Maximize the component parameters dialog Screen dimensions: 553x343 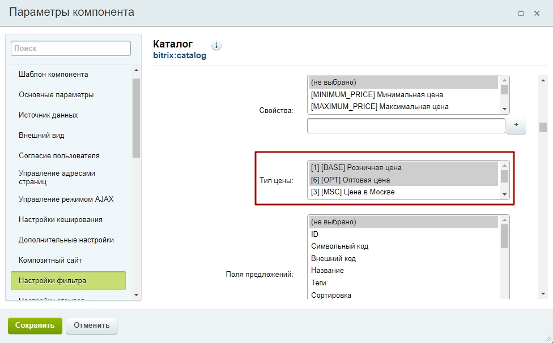(521, 13)
